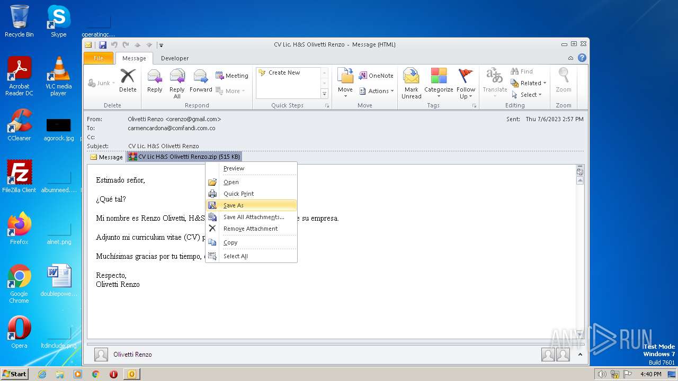
Task: Open CCleaner desktop shortcut
Action: point(19,125)
